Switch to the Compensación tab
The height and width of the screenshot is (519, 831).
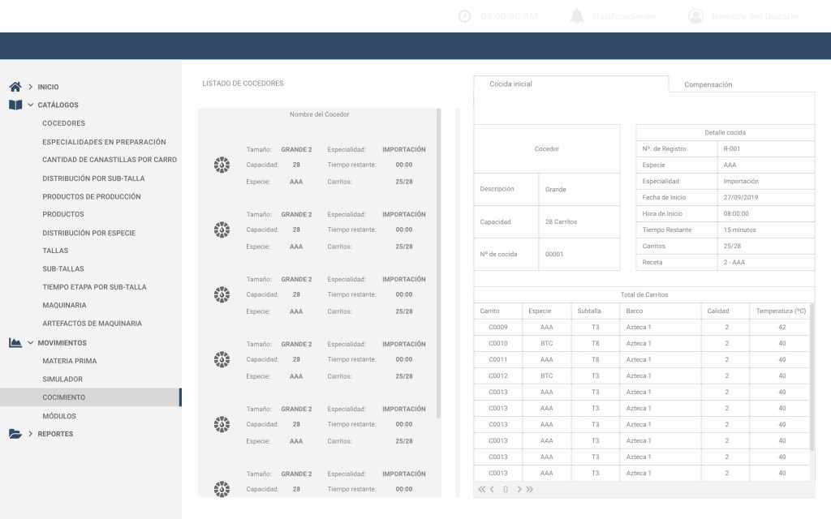click(x=708, y=84)
